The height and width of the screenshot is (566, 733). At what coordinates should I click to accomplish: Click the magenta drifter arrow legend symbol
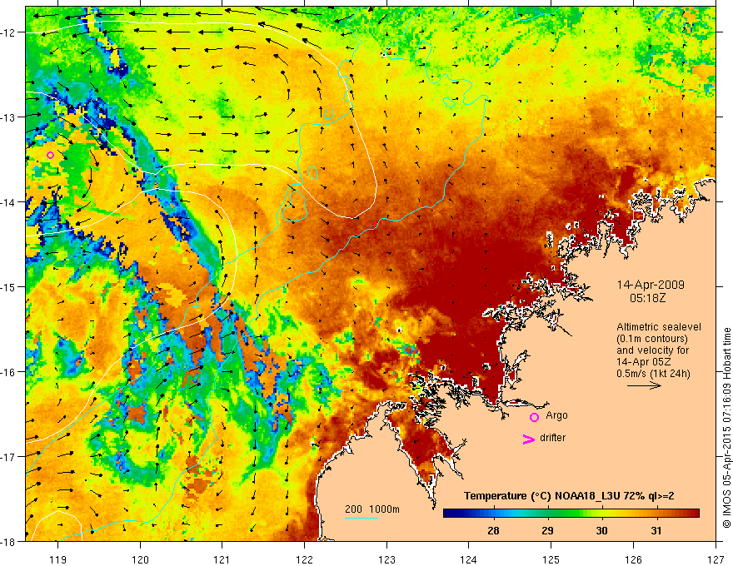pyautogui.click(x=529, y=439)
